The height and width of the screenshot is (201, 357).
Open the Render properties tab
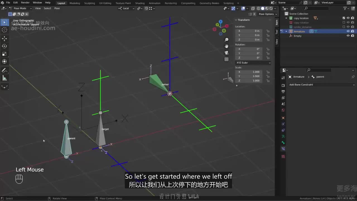click(x=283, y=85)
